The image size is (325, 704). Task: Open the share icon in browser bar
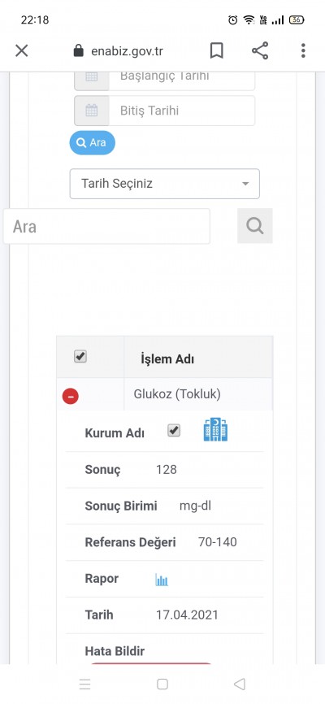260,50
